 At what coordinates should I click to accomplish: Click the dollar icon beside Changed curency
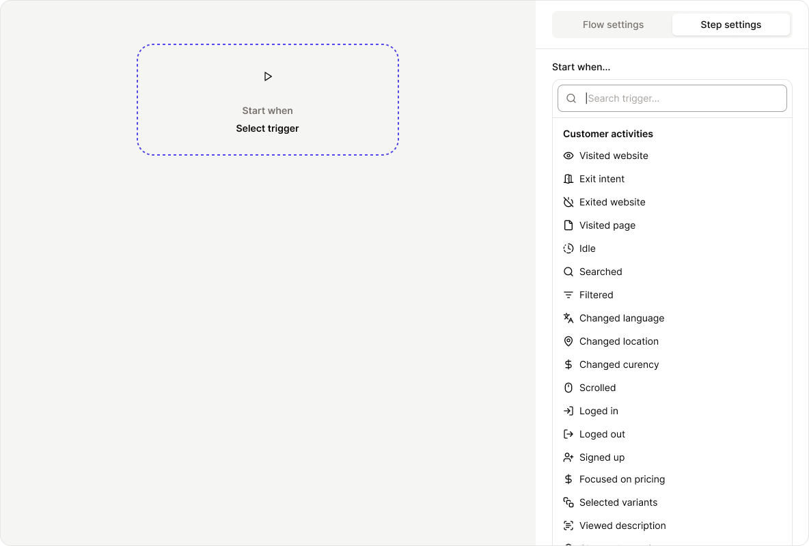pos(568,364)
